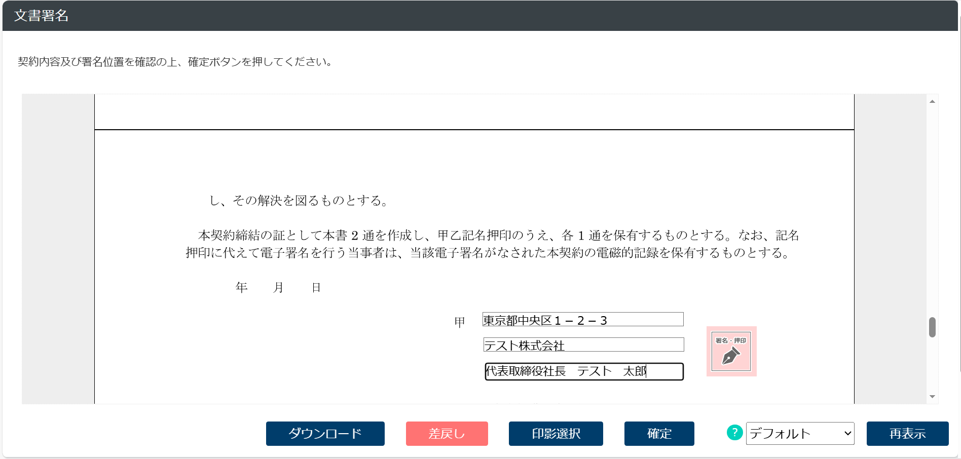Select the テスト株式会社 company field
Viewport: 961px width, 459px height.
583,345
